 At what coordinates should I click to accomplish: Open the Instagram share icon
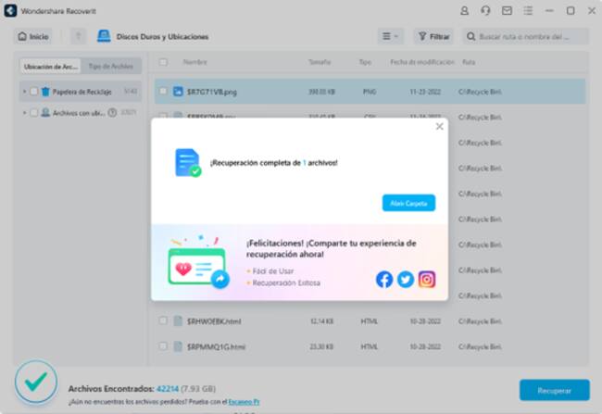pos(427,279)
